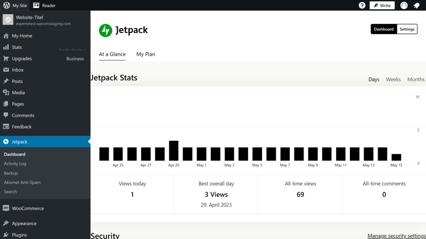
Task: Switch to the Settings toggle button
Action: click(407, 29)
